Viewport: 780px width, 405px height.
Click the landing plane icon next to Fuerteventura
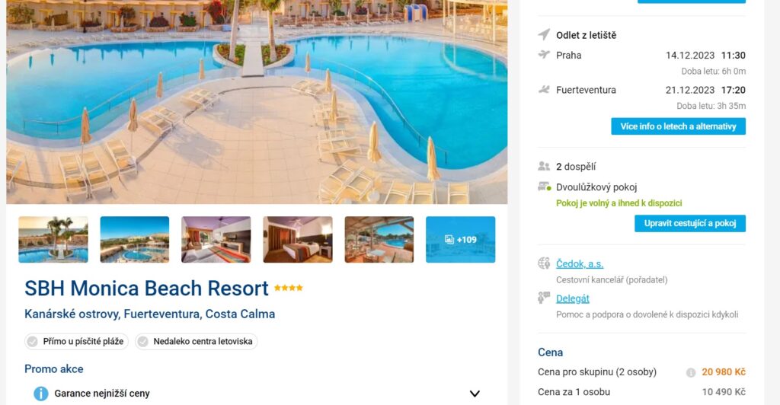(544, 90)
